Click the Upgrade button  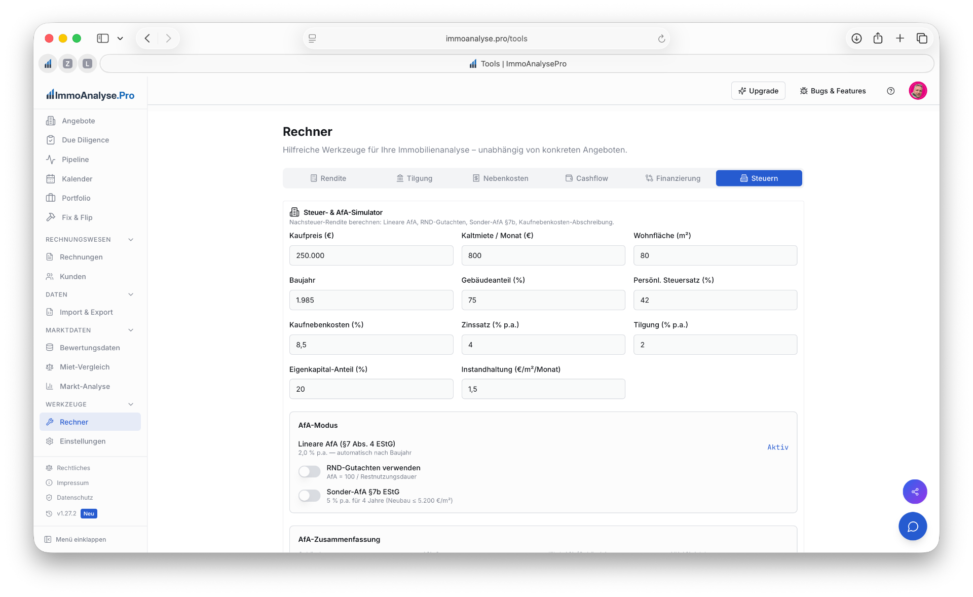pos(758,91)
